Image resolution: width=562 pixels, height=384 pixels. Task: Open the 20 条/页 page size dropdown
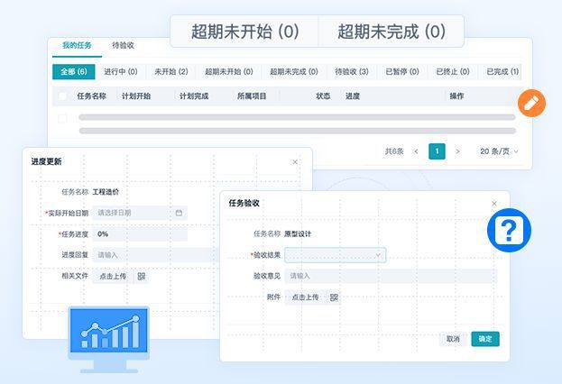point(499,151)
